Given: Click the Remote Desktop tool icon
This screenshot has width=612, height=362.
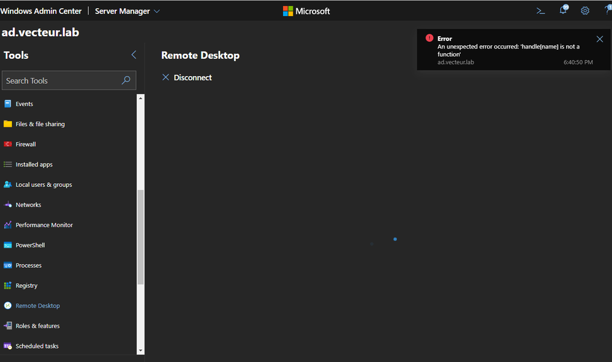Looking at the screenshot, I should 8,306.
